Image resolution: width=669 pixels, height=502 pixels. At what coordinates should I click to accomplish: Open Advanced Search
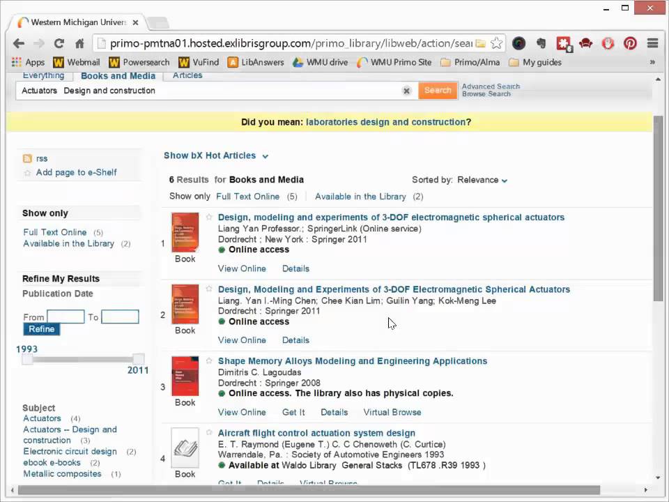(x=491, y=86)
